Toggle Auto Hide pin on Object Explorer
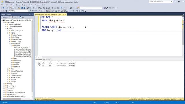This screenshot has height=104, width=185. (30, 14)
